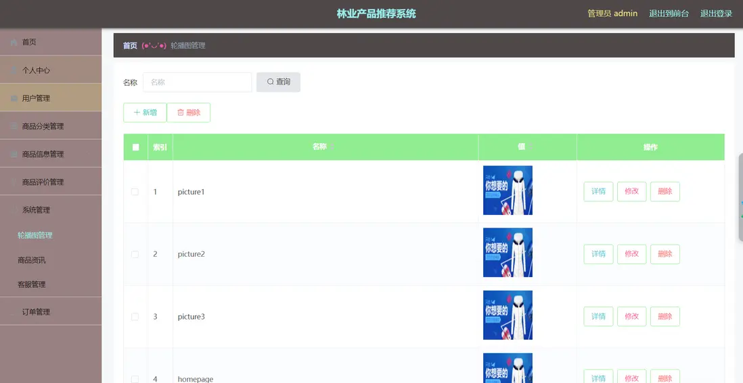
Task: Click the 首页 breadcrumb link
Action: (x=130, y=45)
